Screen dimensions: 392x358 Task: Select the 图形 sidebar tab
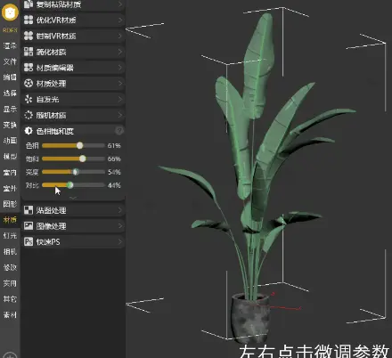tap(10, 204)
